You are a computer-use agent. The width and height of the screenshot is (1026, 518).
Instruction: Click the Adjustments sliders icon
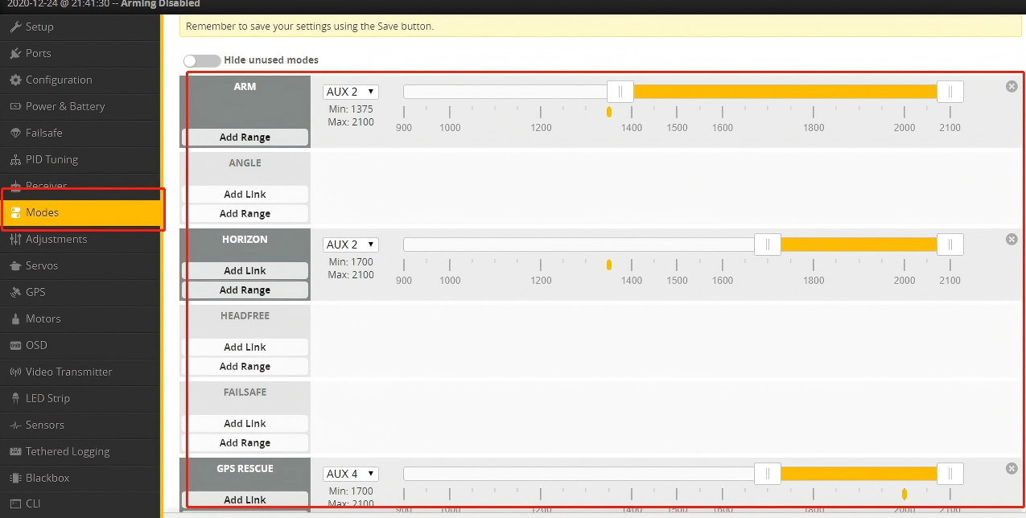coord(15,239)
